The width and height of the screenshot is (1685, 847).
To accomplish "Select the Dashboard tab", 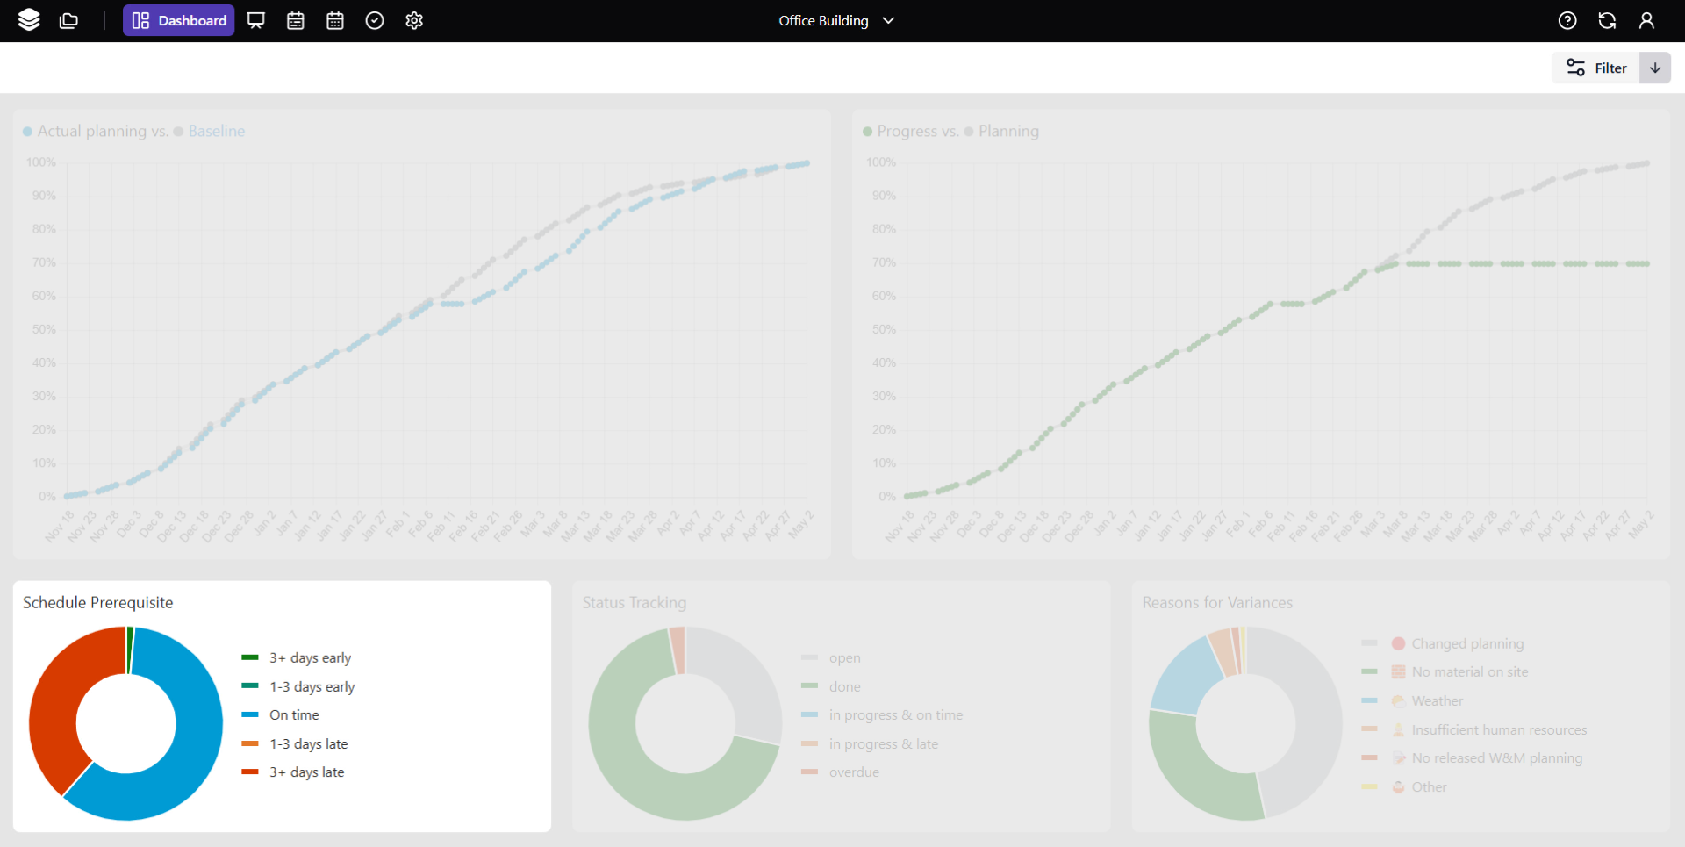I will [179, 20].
